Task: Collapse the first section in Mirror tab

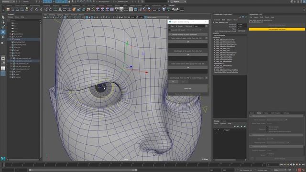Action: (x=251, y=116)
